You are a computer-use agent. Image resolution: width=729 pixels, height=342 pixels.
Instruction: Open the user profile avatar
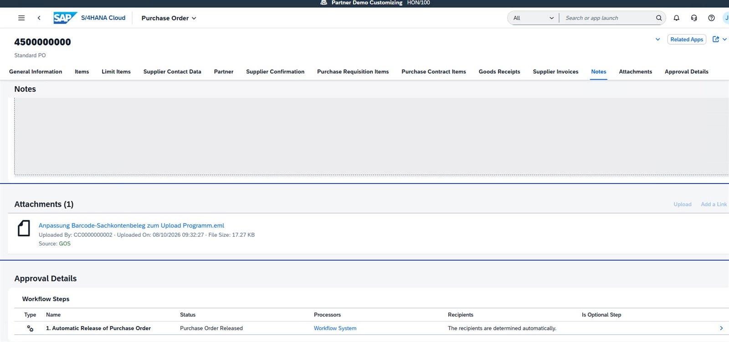[726, 18]
